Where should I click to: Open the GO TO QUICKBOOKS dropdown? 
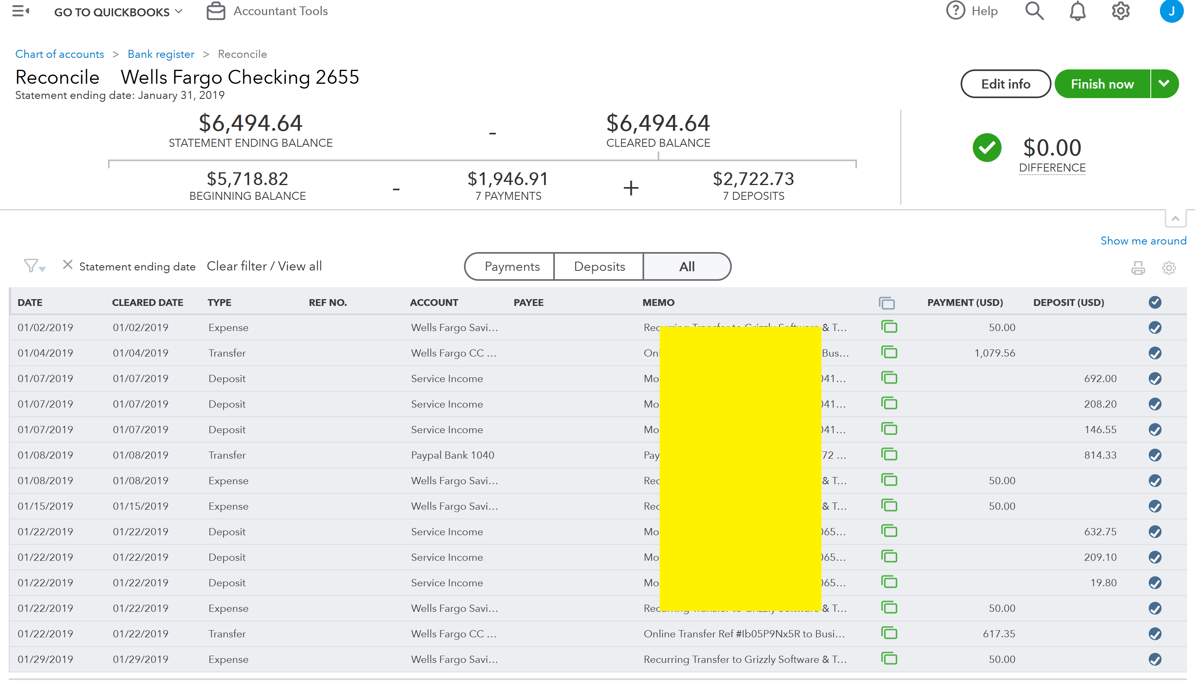point(118,12)
